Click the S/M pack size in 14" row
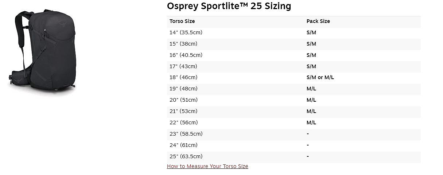The width and height of the screenshot is (443, 175). 311,32
